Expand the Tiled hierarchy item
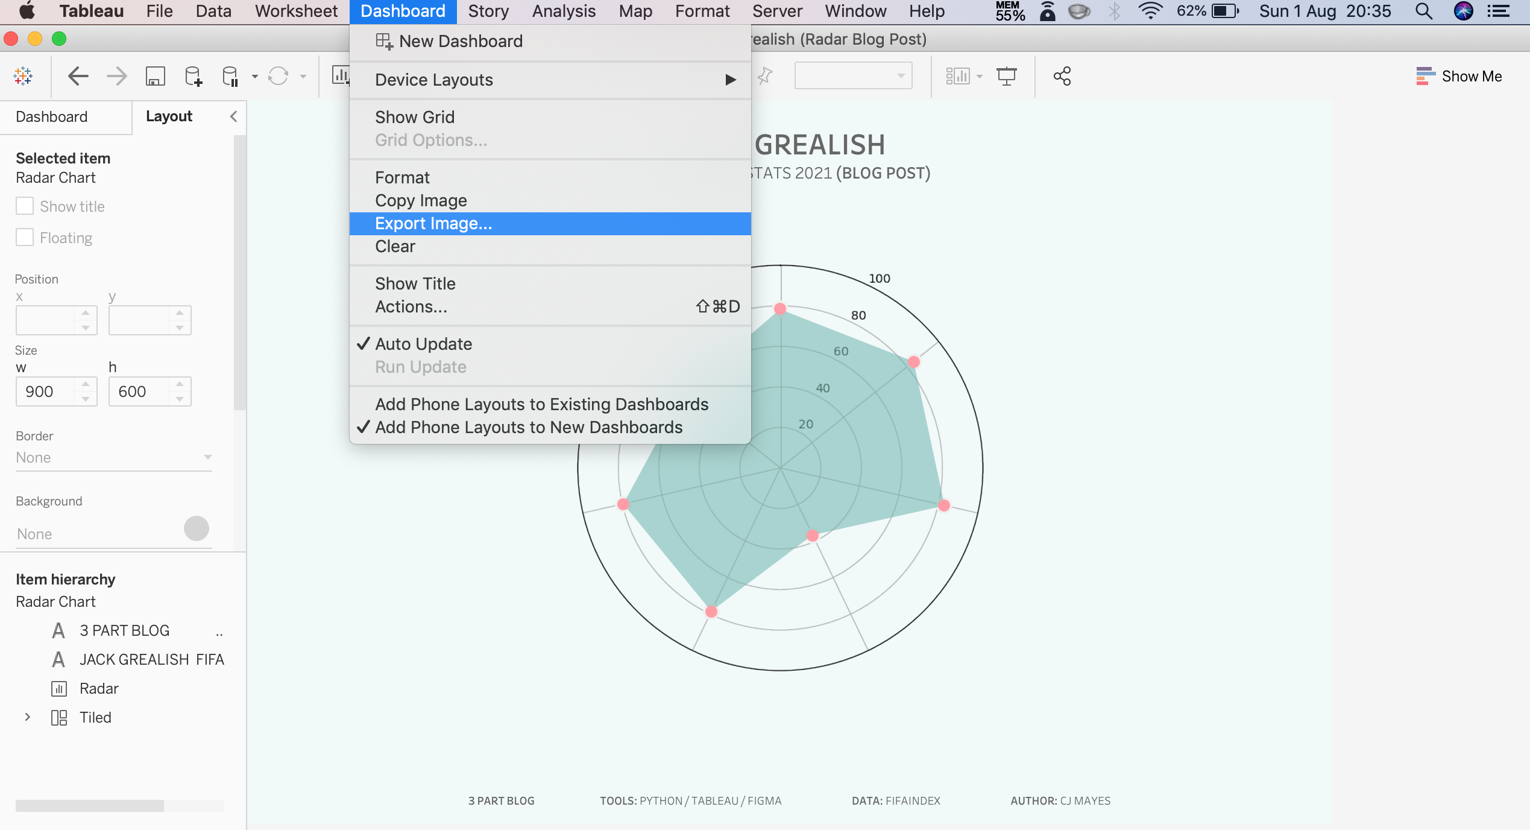The image size is (1530, 830). (27, 717)
